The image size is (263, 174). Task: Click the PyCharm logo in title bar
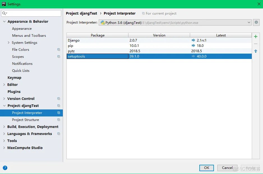coord(4,4)
